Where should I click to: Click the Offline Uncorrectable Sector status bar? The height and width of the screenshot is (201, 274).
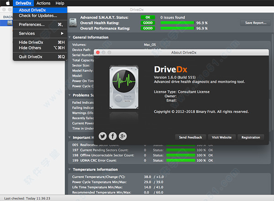click(181, 155)
